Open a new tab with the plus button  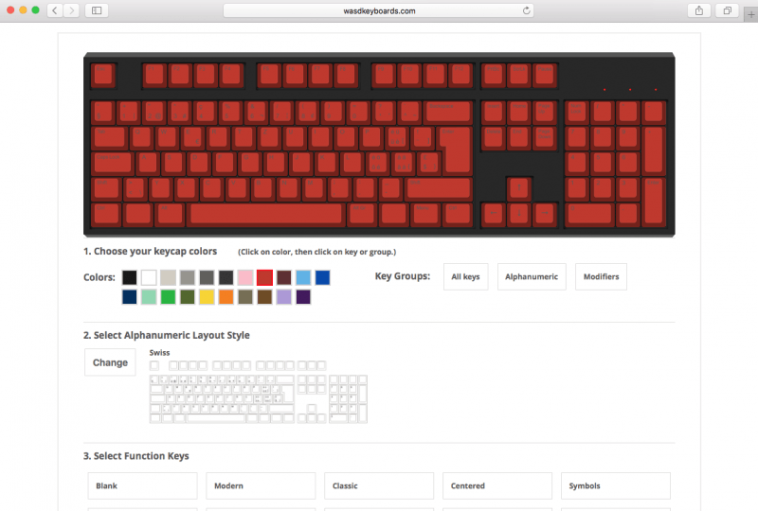(x=751, y=14)
